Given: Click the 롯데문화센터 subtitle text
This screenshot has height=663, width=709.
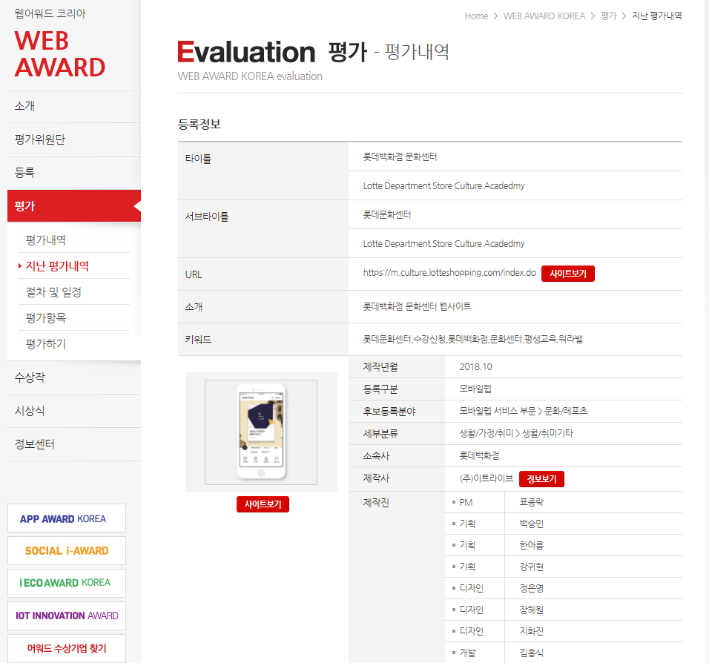Looking at the screenshot, I should tap(387, 215).
